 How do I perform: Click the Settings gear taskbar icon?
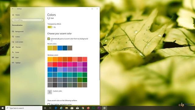pyautogui.click(x=105, y=108)
